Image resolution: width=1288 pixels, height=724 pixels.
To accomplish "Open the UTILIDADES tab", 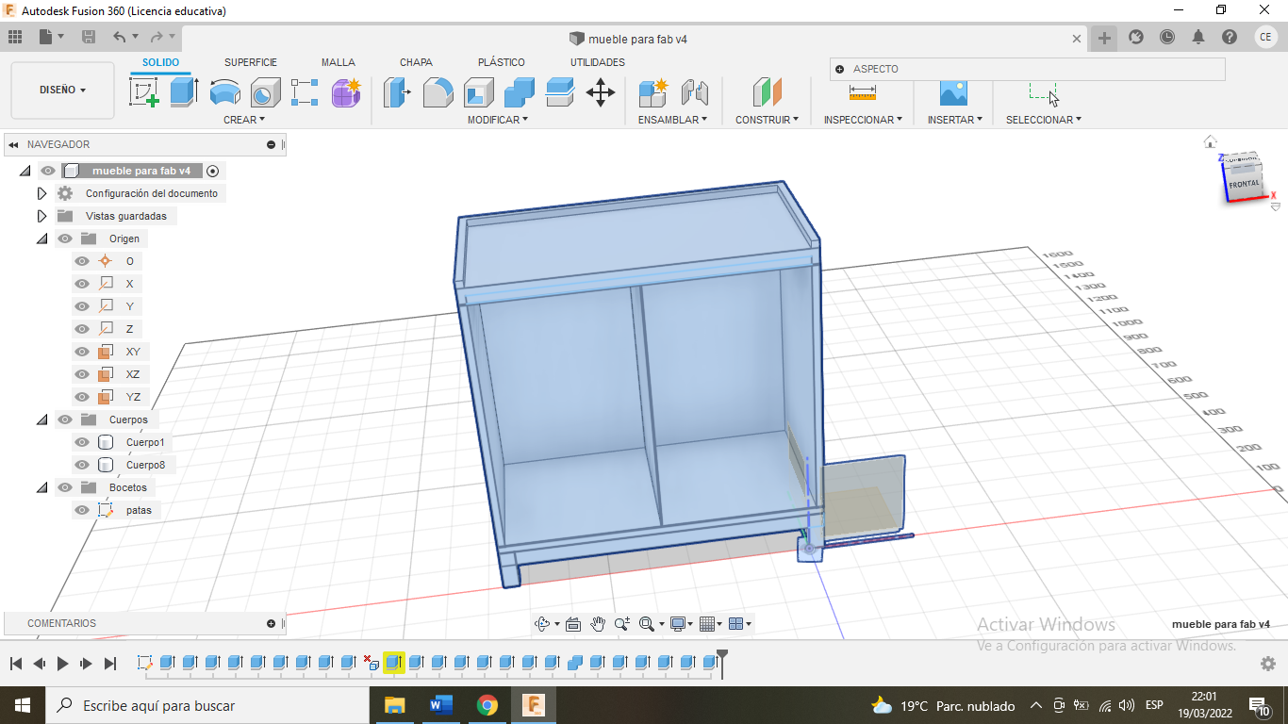I will click(597, 62).
